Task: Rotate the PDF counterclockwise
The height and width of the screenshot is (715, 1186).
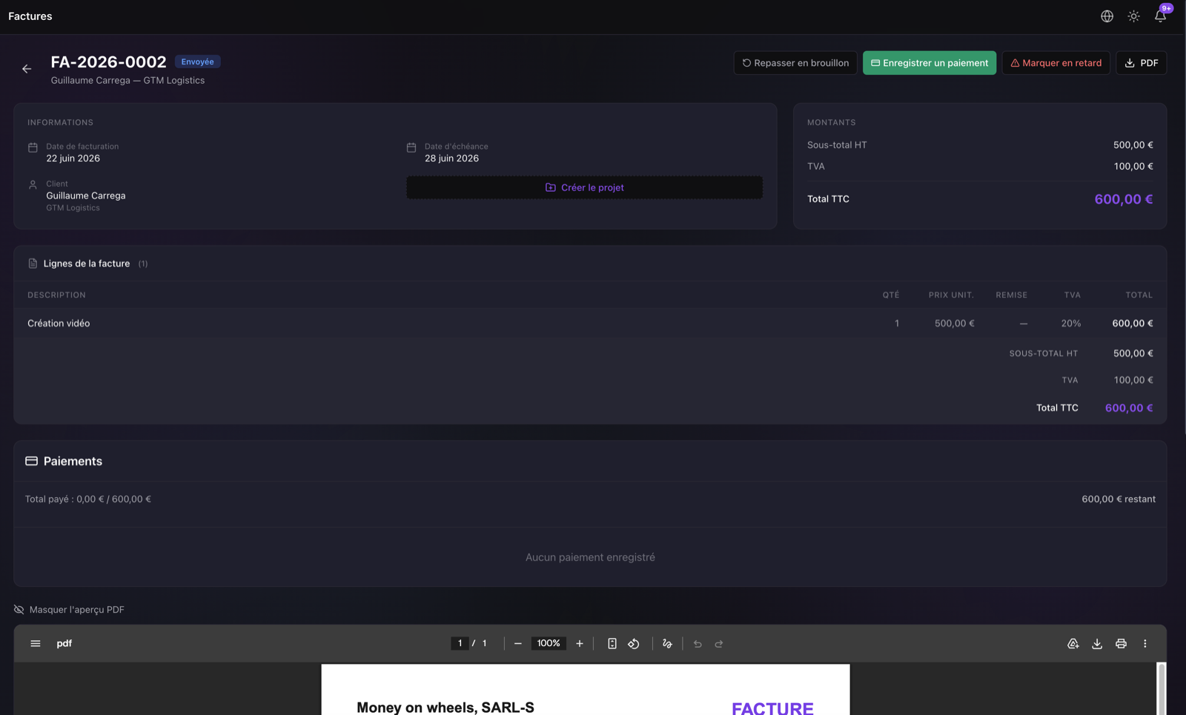Action: coord(634,644)
